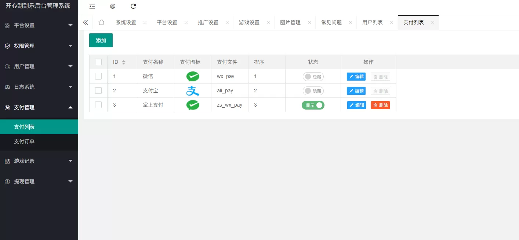Check the select-all checkbox in table header
Image resolution: width=519 pixels, height=240 pixels.
pos(98,62)
